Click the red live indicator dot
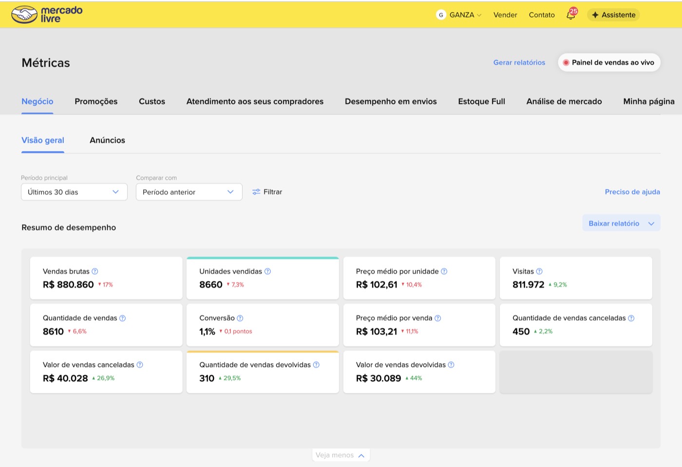Viewport: 682px width, 467px height. tap(566, 62)
